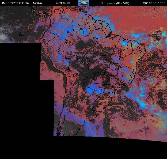The width and height of the screenshot is (167, 159).
Task: Click the GOES-13 satellite label
Action: (x=63, y=3)
